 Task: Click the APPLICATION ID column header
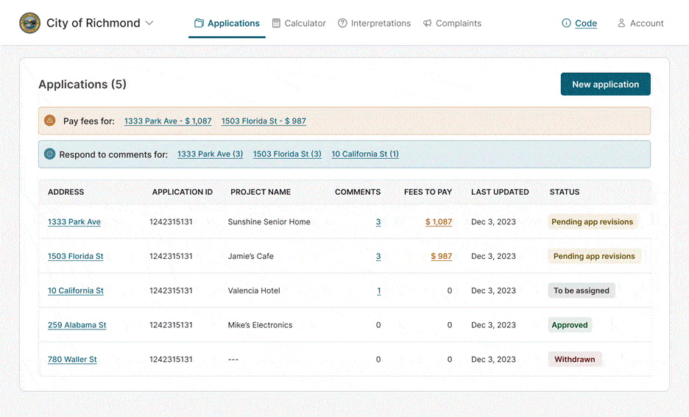pyautogui.click(x=183, y=192)
